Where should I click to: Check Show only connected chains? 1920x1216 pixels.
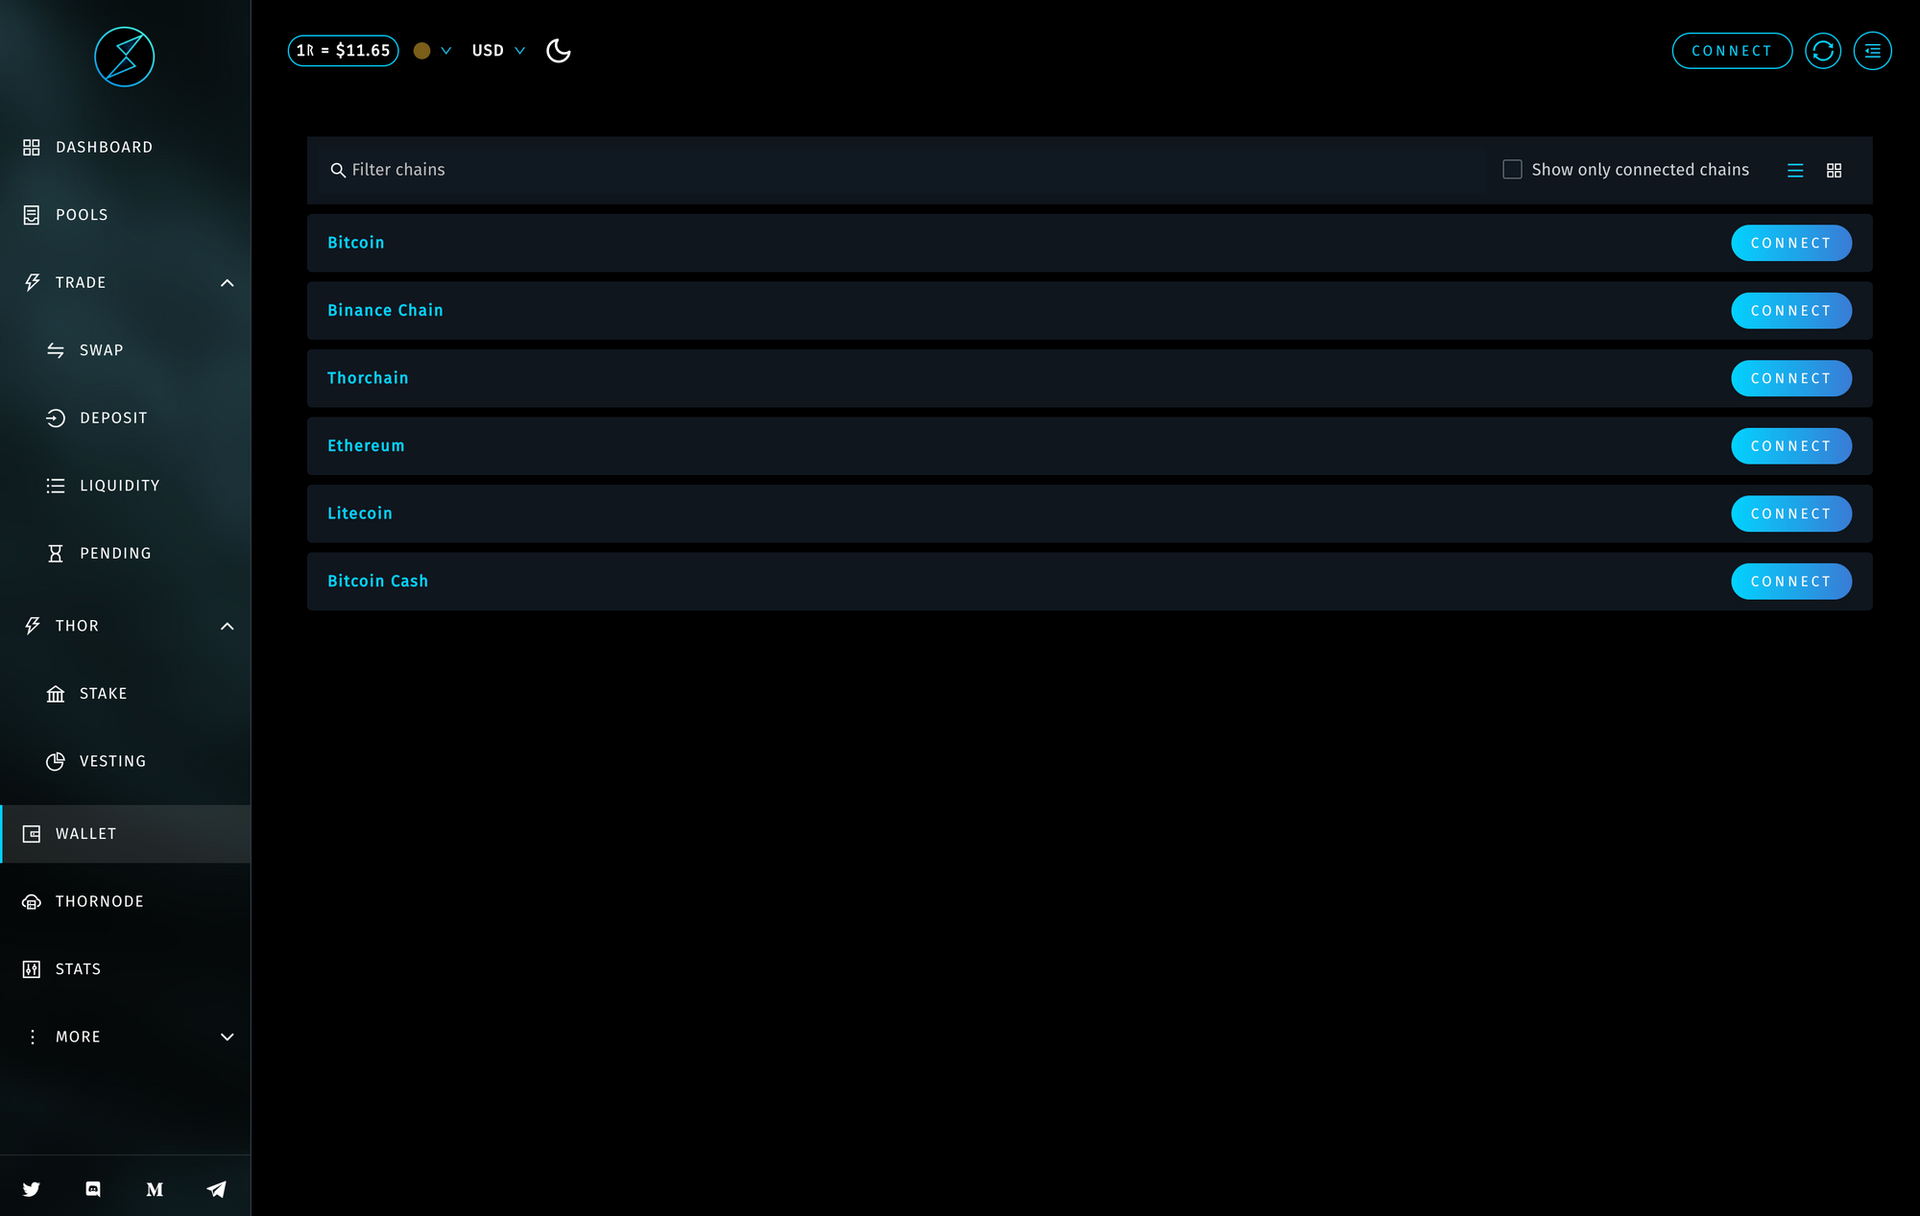point(1512,170)
